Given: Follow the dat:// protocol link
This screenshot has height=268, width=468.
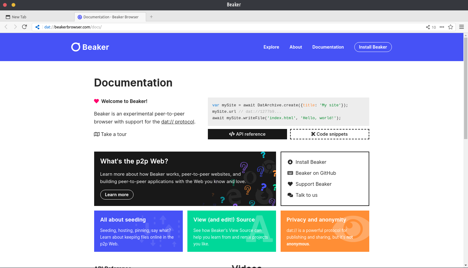Looking at the screenshot, I should click(178, 122).
